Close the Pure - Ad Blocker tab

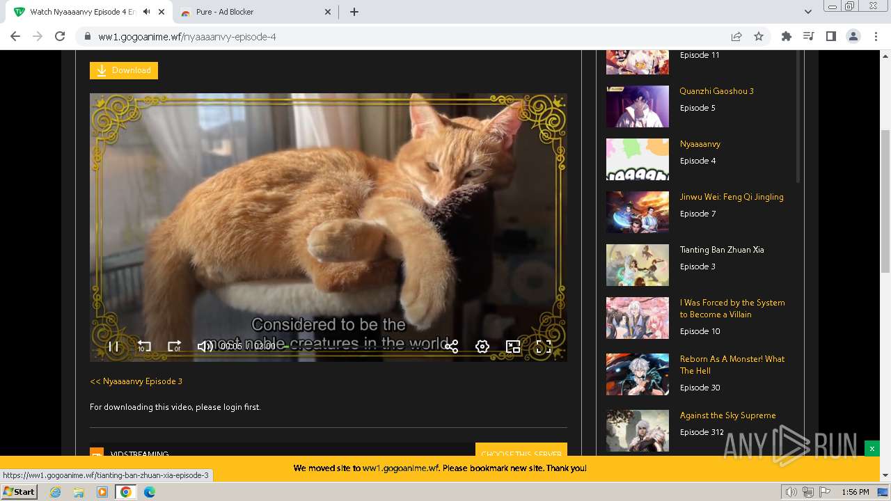(x=329, y=12)
